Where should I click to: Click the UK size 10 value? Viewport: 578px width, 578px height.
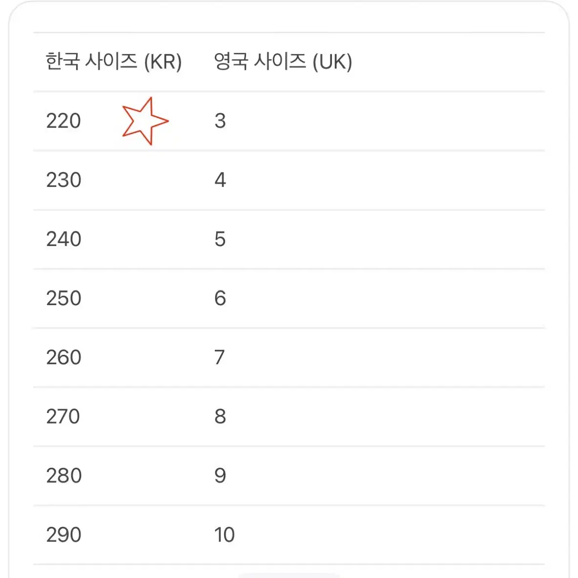click(x=224, y=535)
